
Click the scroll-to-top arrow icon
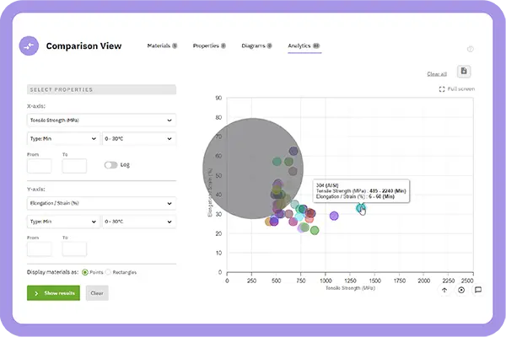(444, 290)
